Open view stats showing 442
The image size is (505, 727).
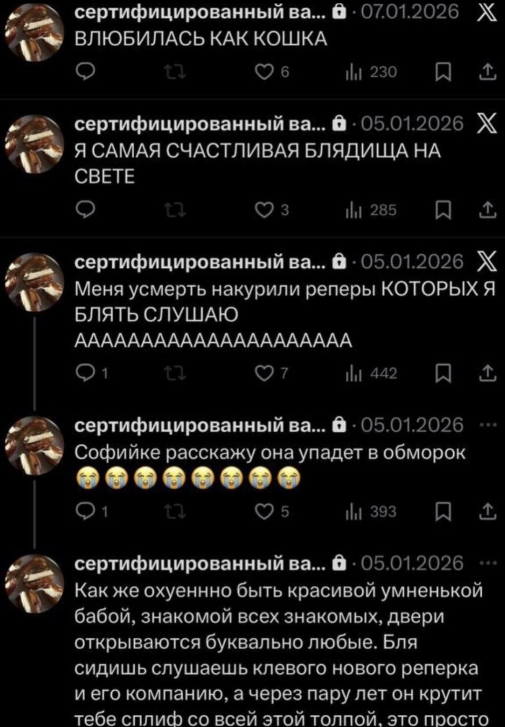click(371, 373)
